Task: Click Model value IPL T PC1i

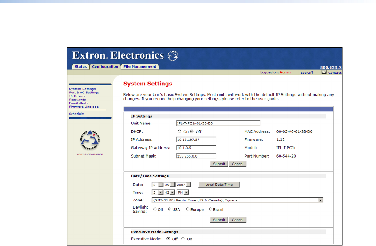Action: coord(286,148)
